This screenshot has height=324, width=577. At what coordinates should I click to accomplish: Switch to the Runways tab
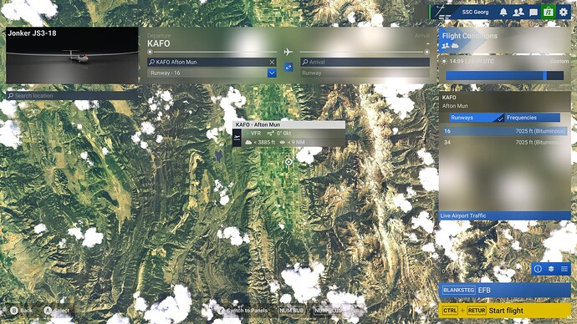477,118
